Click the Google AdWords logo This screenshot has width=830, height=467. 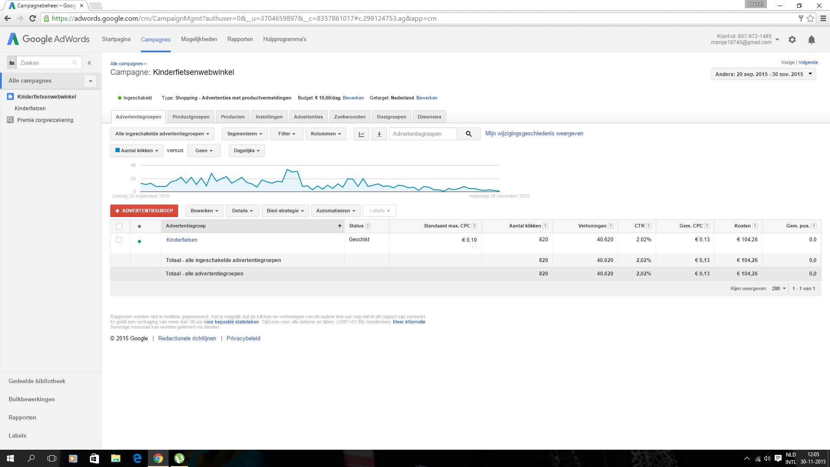[48, 39]
